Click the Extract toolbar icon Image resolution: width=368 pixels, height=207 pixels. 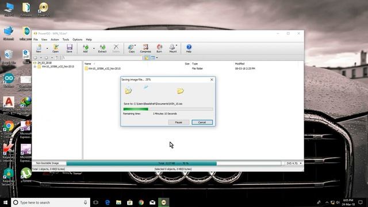click(102, 48)
